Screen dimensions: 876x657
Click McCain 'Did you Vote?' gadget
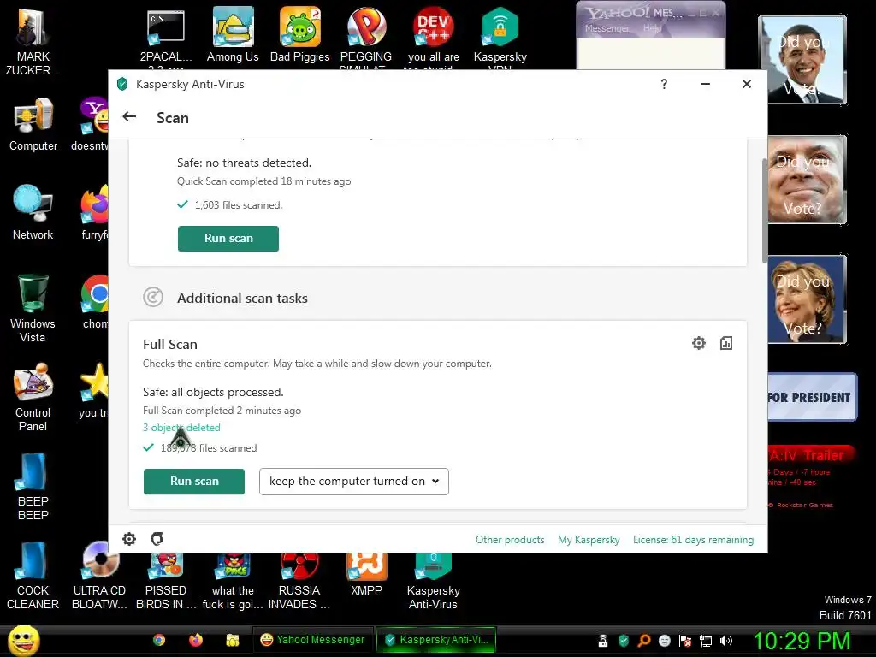click(807, 180)
